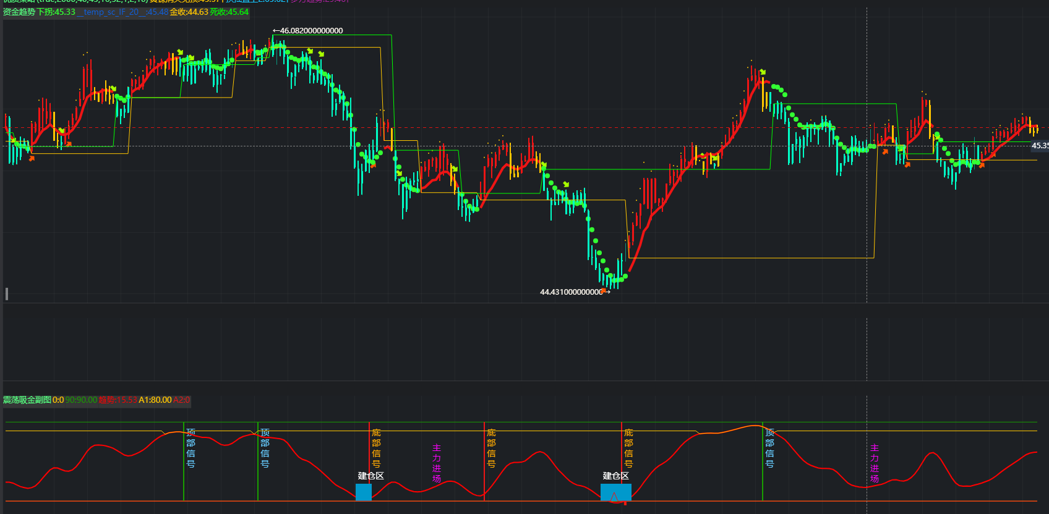The height and width of the screenshot is (514, 1049).
Task: Select the 死收:45.64 value
Action: pos(229,12)
